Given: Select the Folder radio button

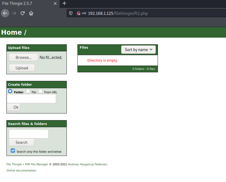Looking at the screenshot, I should tap(10, 91).
